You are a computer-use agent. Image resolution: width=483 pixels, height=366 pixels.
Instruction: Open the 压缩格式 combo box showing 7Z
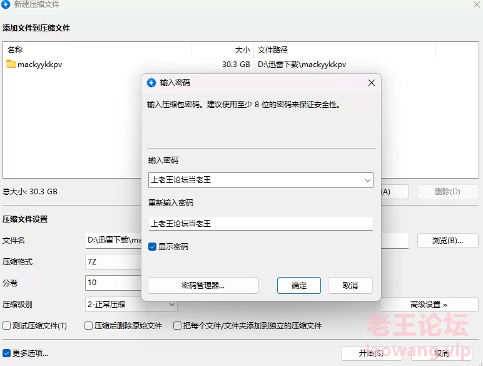113,262
